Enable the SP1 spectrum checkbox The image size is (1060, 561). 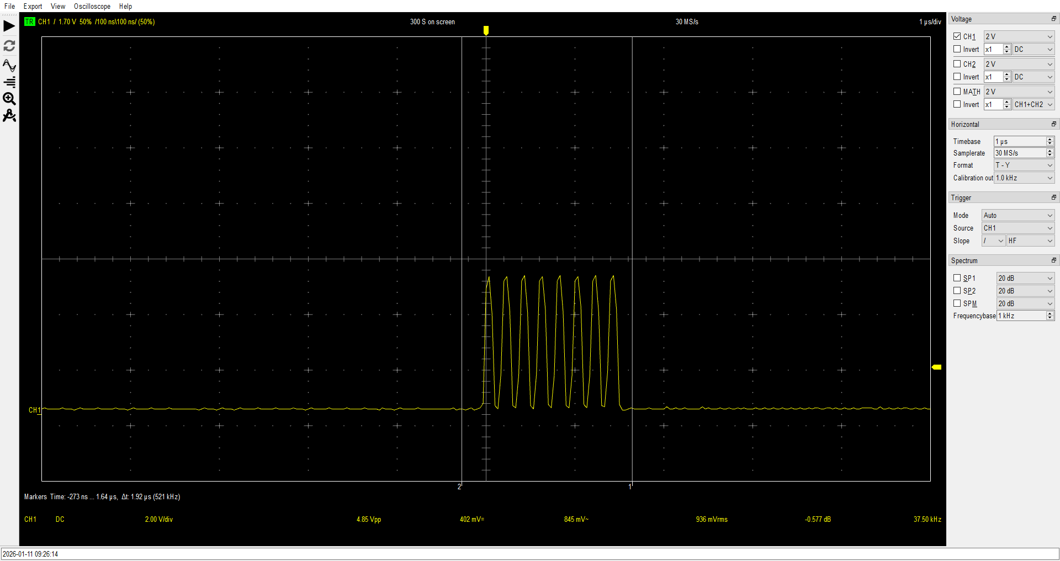point(957,278)
